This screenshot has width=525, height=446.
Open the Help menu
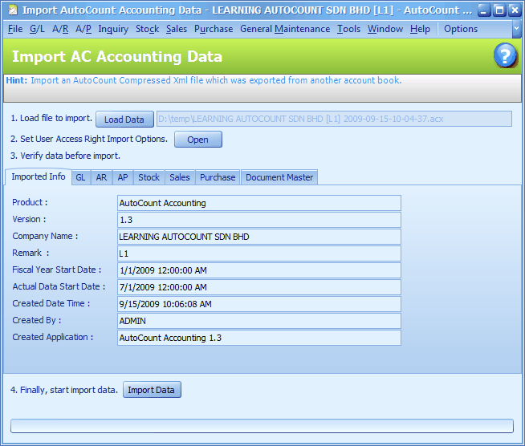pos(420,29)
